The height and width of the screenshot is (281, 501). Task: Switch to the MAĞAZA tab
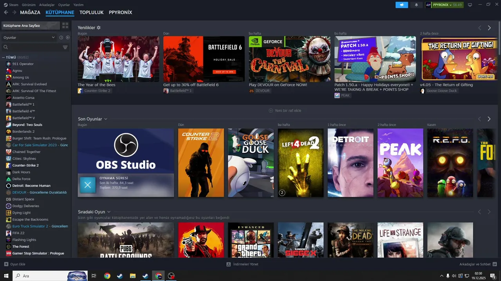[30, 12]
